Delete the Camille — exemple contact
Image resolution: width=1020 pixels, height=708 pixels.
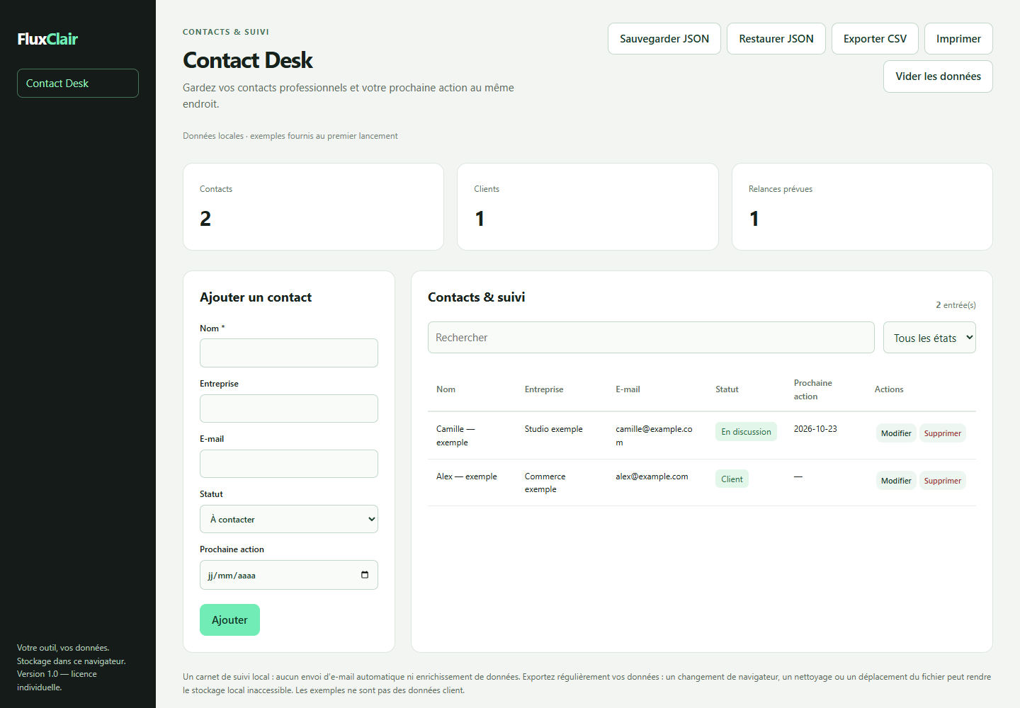[943, 433]
